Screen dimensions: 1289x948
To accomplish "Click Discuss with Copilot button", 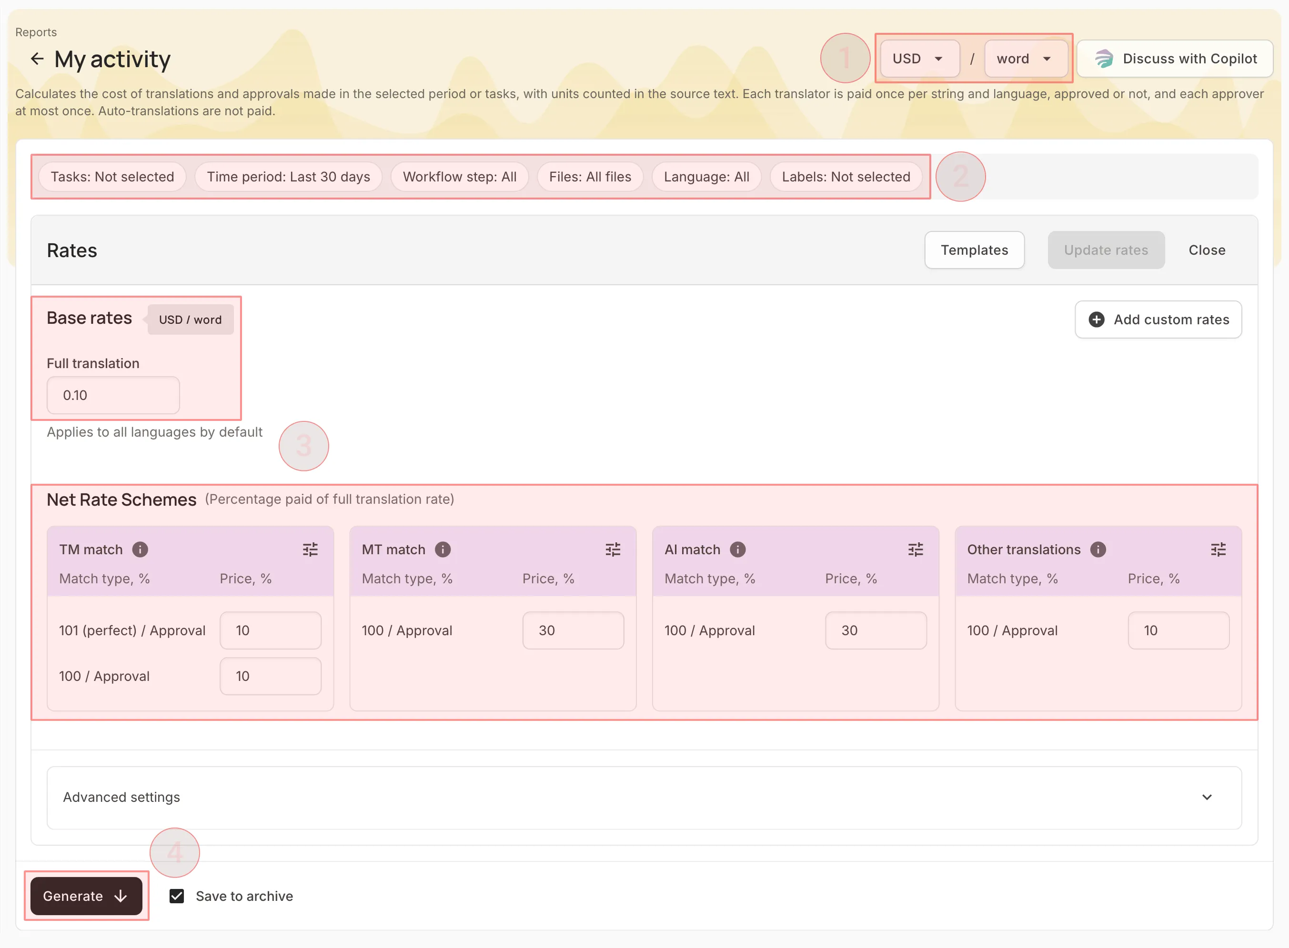I will [x=1175, y=59].
